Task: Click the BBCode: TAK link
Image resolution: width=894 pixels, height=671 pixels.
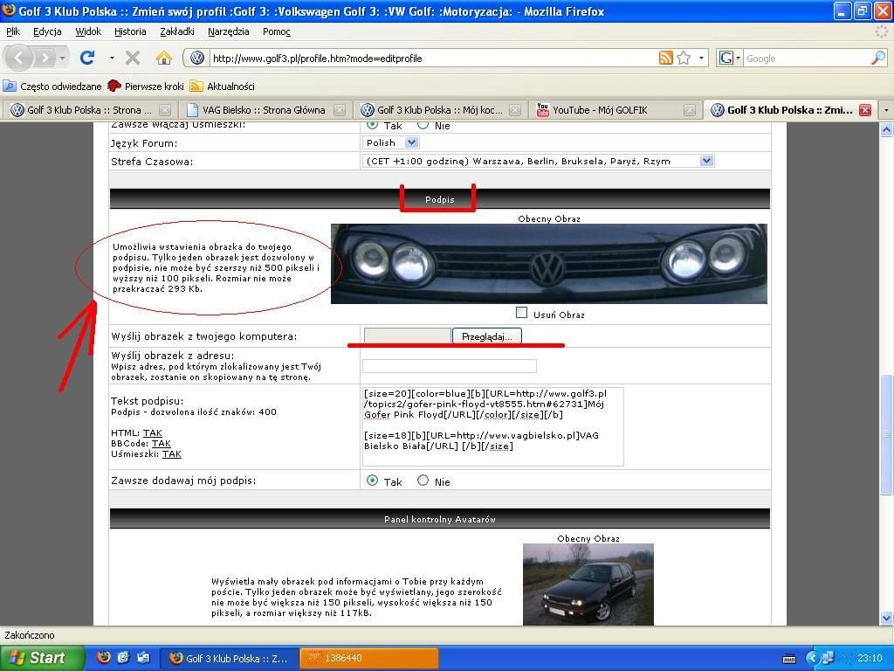Action: [161, 443]
